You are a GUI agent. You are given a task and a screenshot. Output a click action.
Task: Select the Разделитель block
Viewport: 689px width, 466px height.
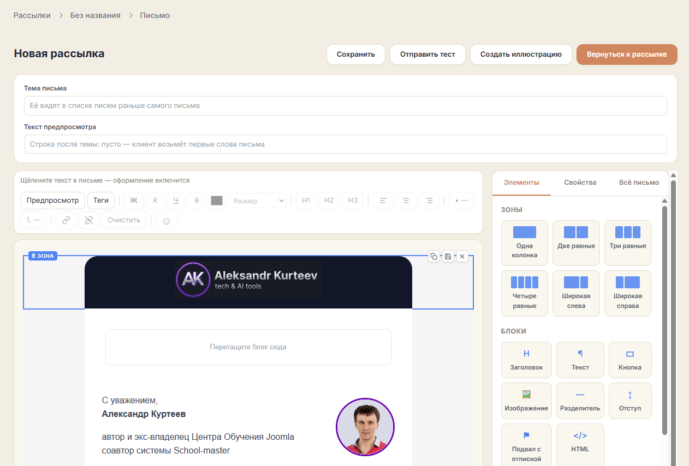[x=580, y=401]
